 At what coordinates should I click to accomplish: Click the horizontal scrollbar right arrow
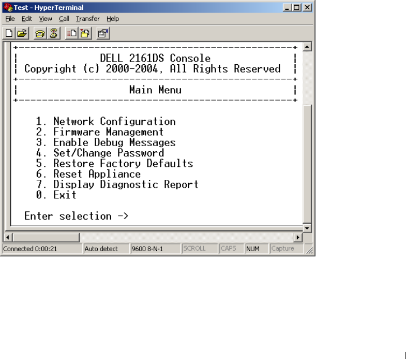[298, 237]
